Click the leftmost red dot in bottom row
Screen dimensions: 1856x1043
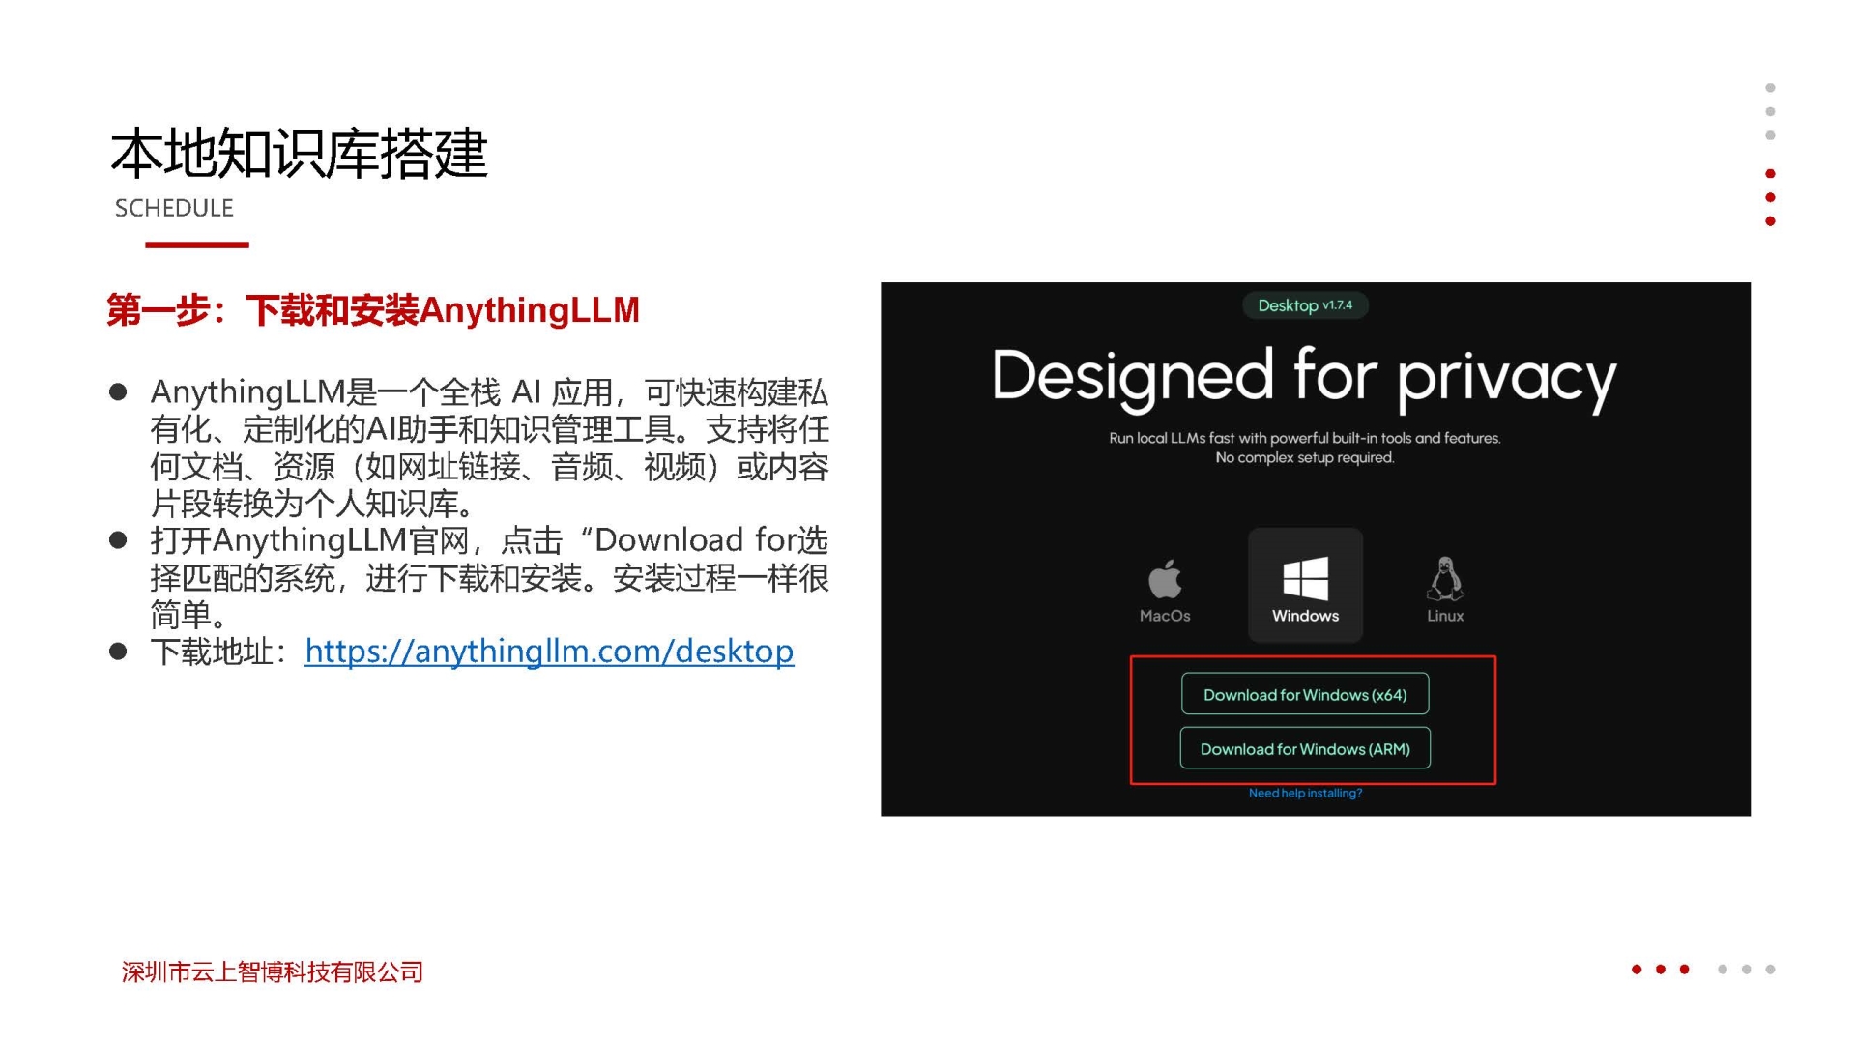[x=1637, y=970]
